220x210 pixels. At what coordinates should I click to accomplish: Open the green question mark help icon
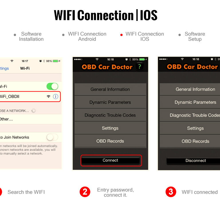point(140,67)
